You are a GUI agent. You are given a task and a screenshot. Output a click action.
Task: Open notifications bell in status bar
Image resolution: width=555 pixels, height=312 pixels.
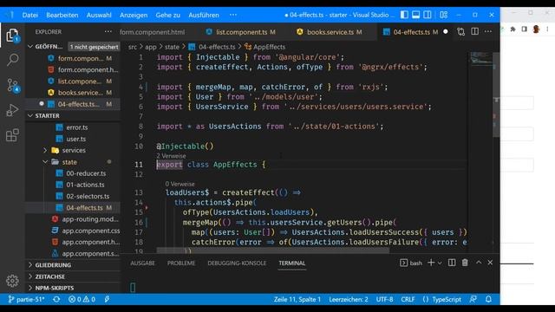click(x=488, y=299)
